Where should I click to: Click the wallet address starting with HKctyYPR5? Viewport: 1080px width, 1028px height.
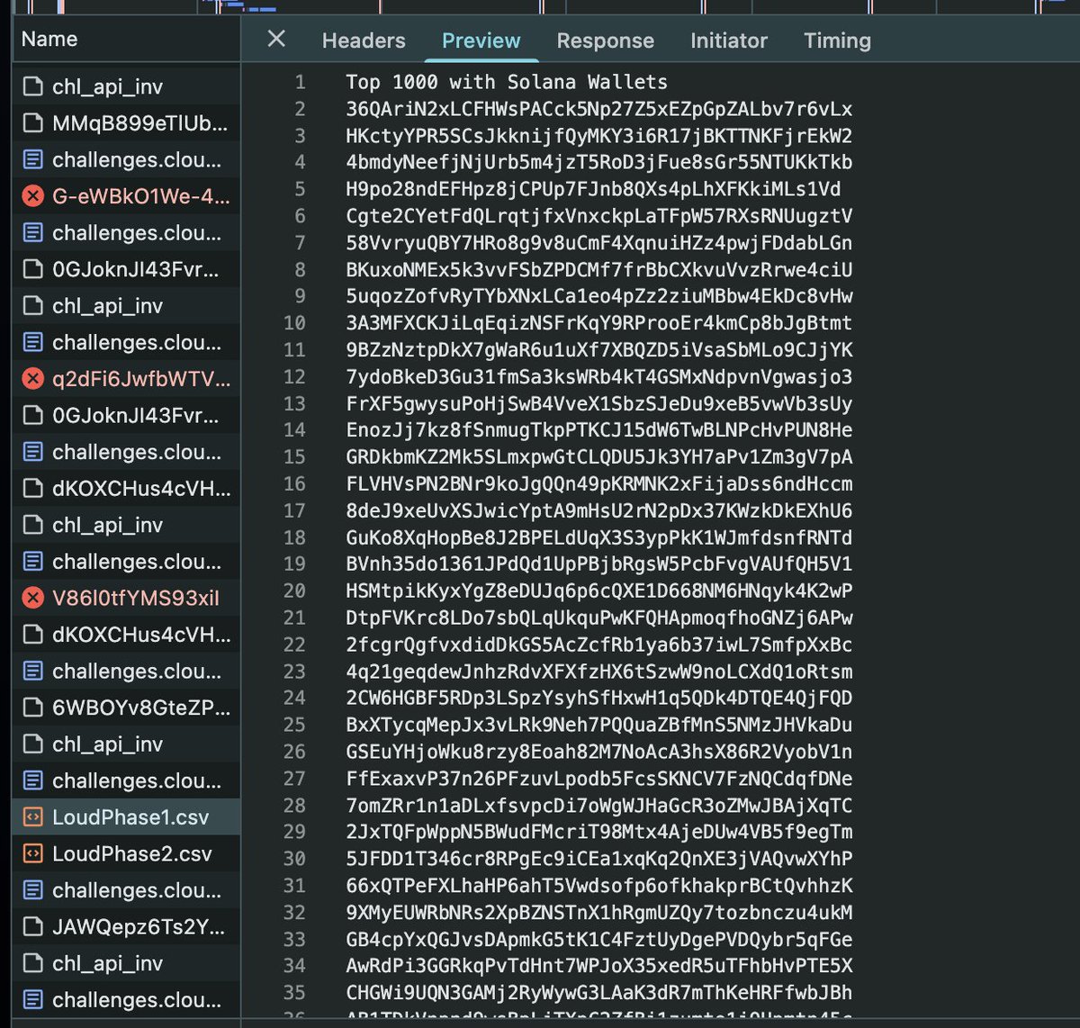599,136
